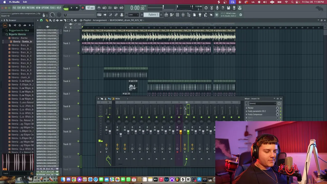This screenshot has width=327, height=184.
Task: Expand the Pitcher slot arrow
Action: point(246,108)
